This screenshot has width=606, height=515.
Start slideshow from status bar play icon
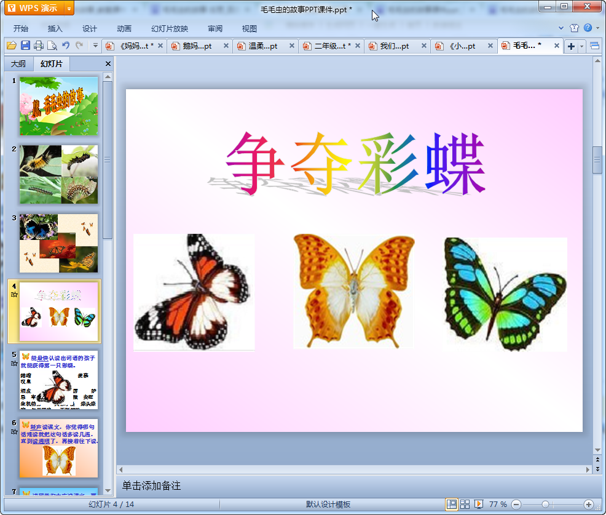478,504
